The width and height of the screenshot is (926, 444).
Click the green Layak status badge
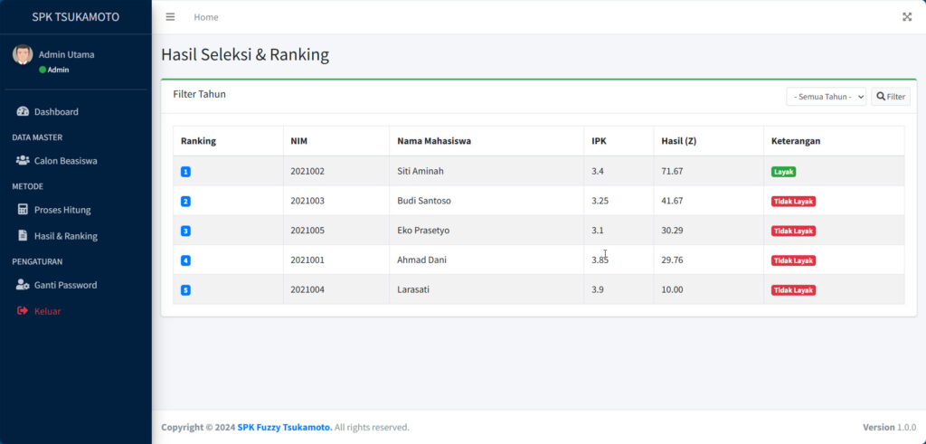click(783, 172)
